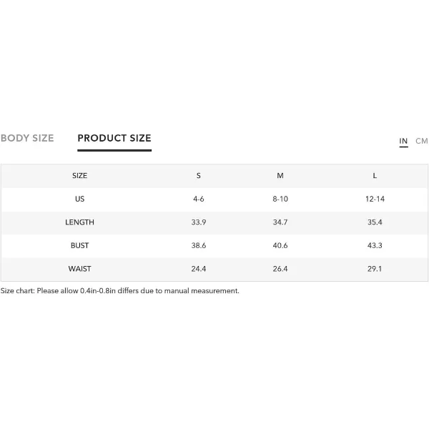429x429 pixels.
Task: Select the WAIST row label
Action: (79, 269)
